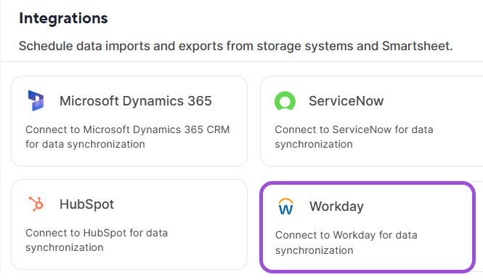This screenshot has width=483, height=280.
Task: Open the ServiceNow integration card
Action: [371, 121]
